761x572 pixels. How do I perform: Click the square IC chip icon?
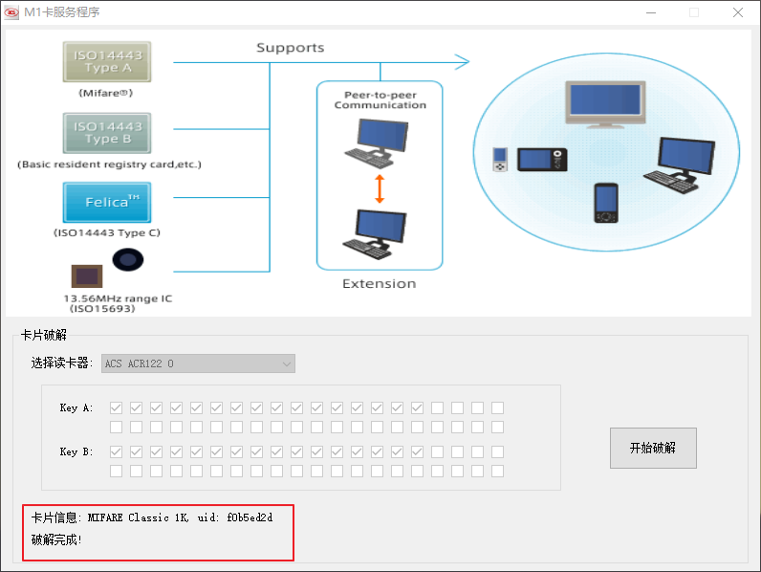tap(87, 276)
